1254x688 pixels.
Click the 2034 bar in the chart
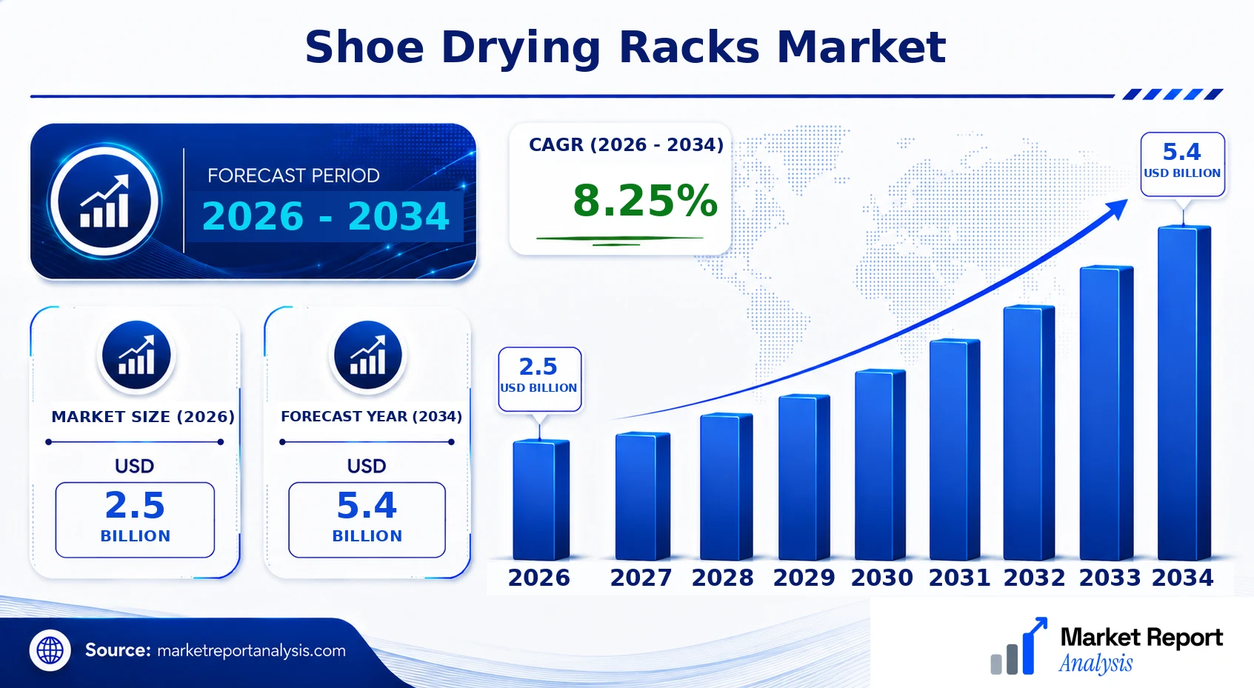pos(1184,393)
